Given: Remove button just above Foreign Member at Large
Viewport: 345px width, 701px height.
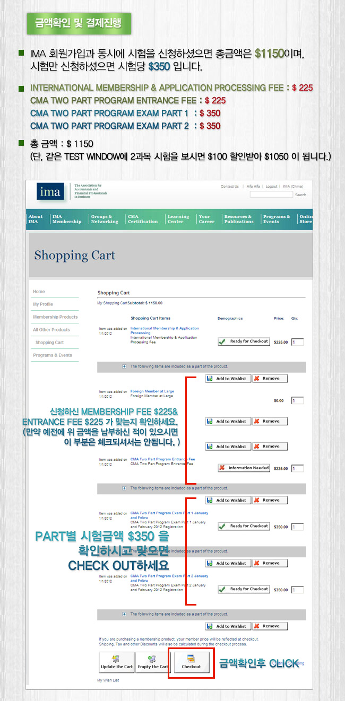Looking at the screenshot, I should click(x=270, y=379).
